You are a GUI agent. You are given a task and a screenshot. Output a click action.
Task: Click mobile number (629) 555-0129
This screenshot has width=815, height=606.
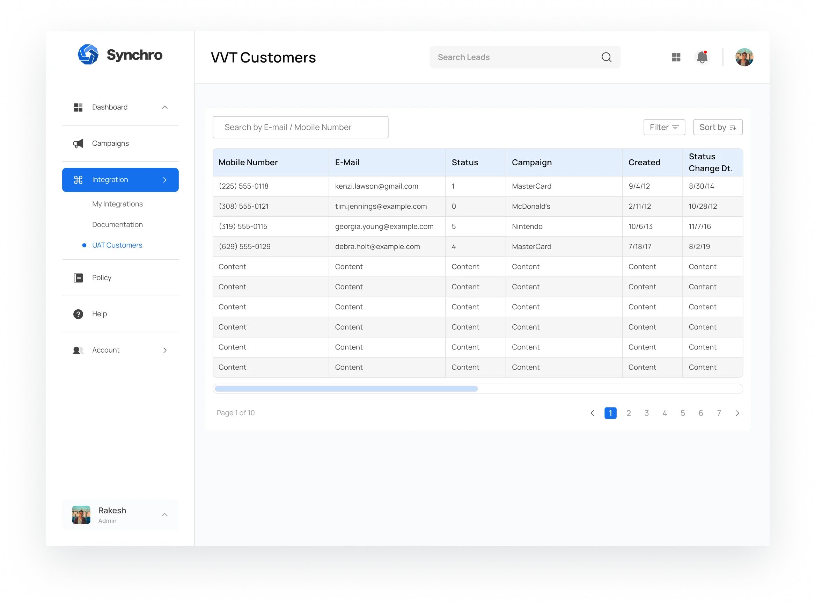[244, 247]
